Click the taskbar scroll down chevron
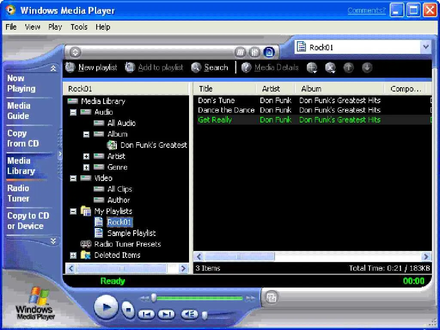440x330 pixels. pos(53,241)
